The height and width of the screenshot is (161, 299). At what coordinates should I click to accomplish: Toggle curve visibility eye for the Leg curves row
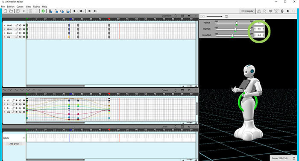[17, 112]
